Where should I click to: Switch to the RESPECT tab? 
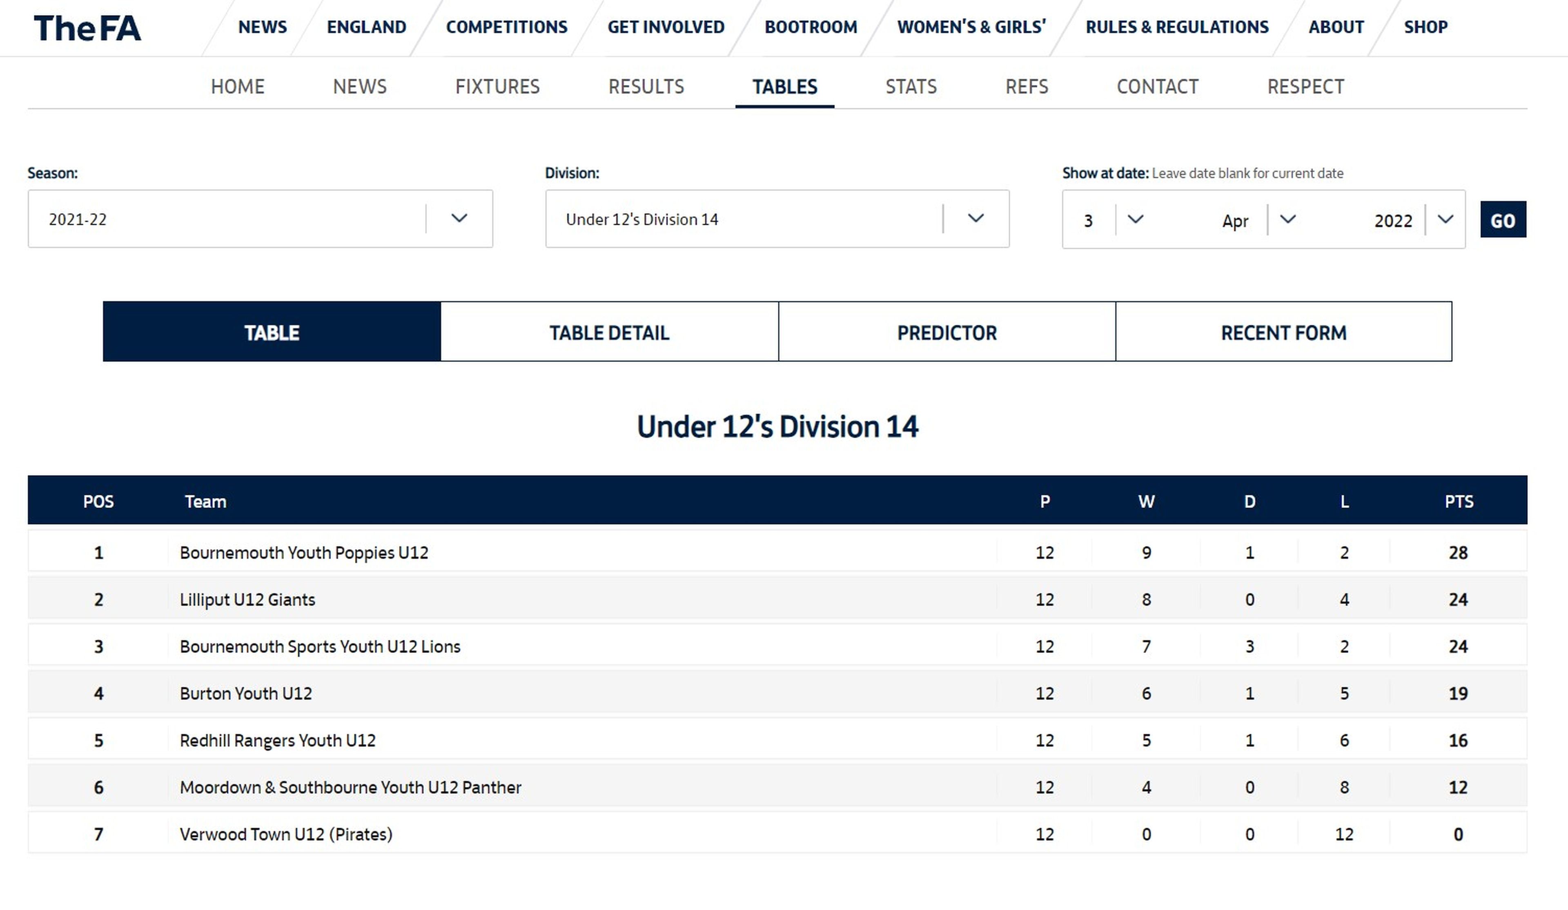tap(1305, 87)
